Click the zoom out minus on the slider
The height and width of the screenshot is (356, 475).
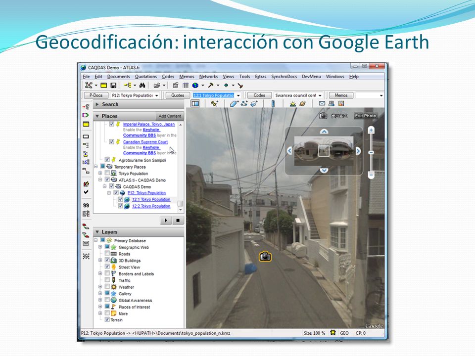click(371, 175)
